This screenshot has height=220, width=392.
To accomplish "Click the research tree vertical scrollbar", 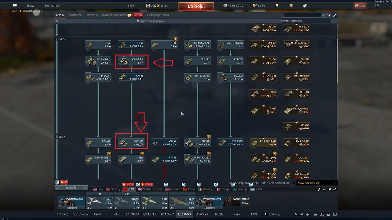I will click(337, 61).
